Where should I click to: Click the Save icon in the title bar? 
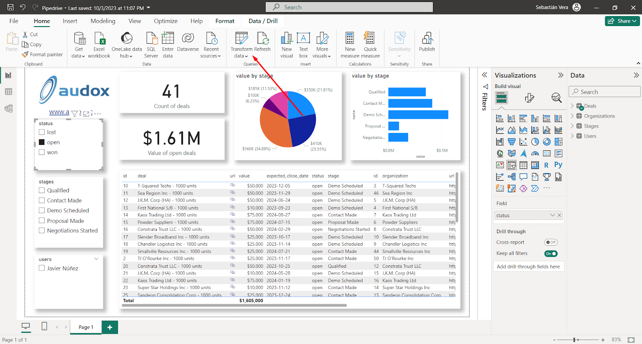(10, 7)
